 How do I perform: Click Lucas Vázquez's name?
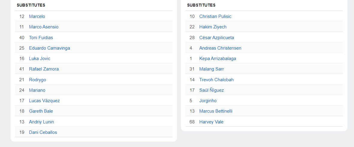point(44,101)
